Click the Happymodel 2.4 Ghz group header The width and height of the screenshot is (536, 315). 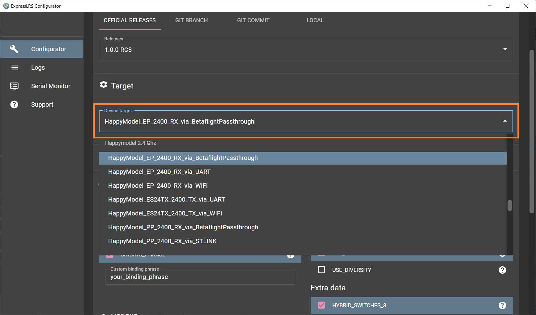coord(130,143)
